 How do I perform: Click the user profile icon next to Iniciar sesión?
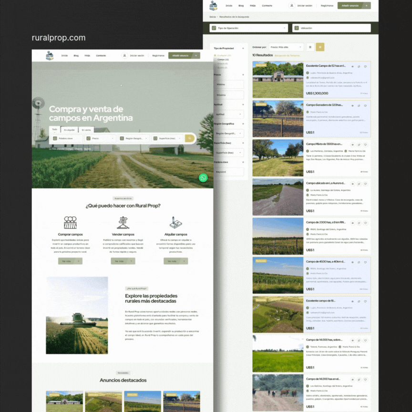coord(291,5)
